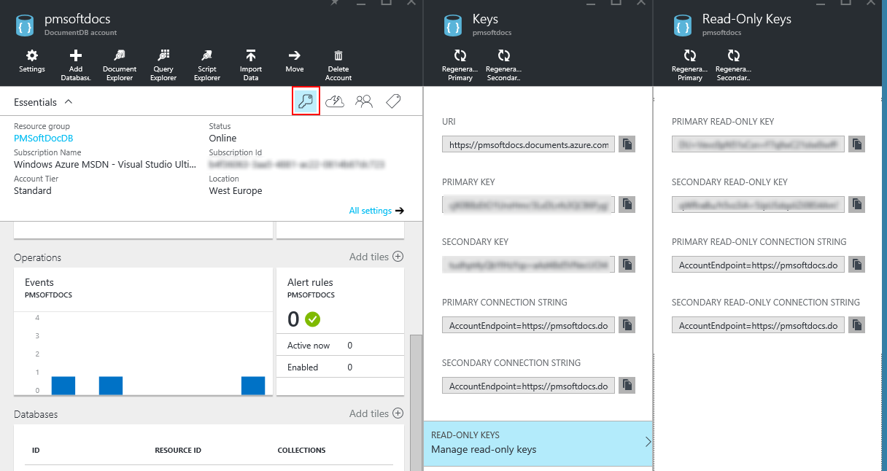Regenerate Secondary key in Read-Only Keys blade
The height and width of the screenshot is (471, 887).
point(734,61)
